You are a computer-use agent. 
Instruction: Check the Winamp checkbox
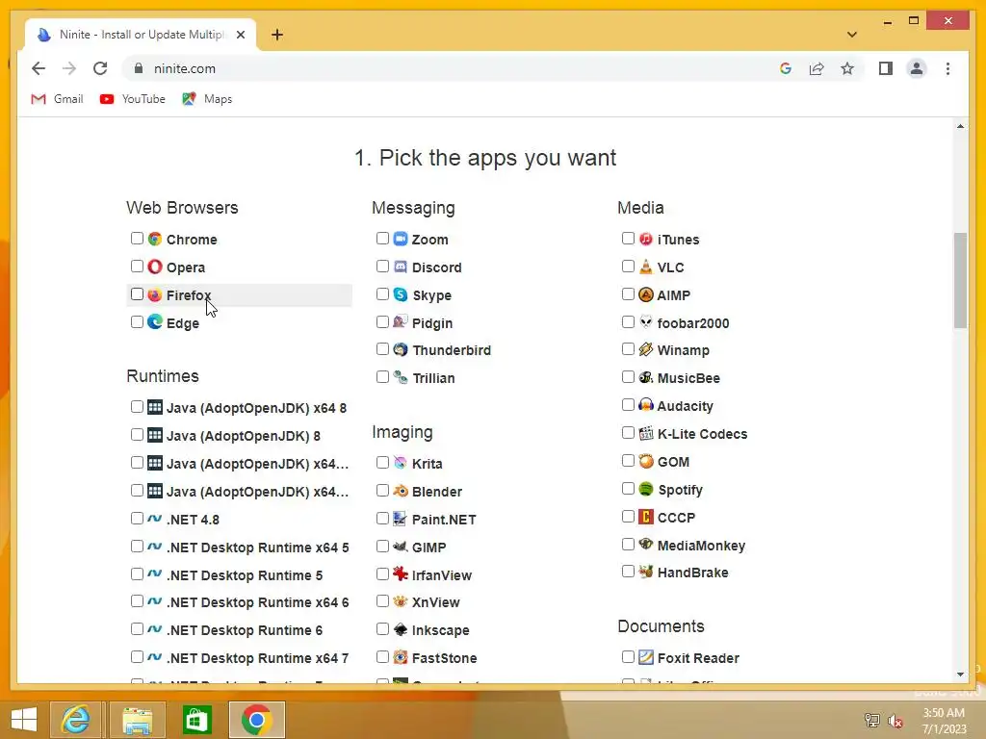point(628,348)
